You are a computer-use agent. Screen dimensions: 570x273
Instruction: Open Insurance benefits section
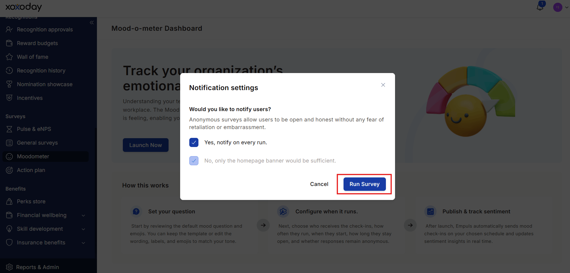pyautogui.click(x=41, y=243)
